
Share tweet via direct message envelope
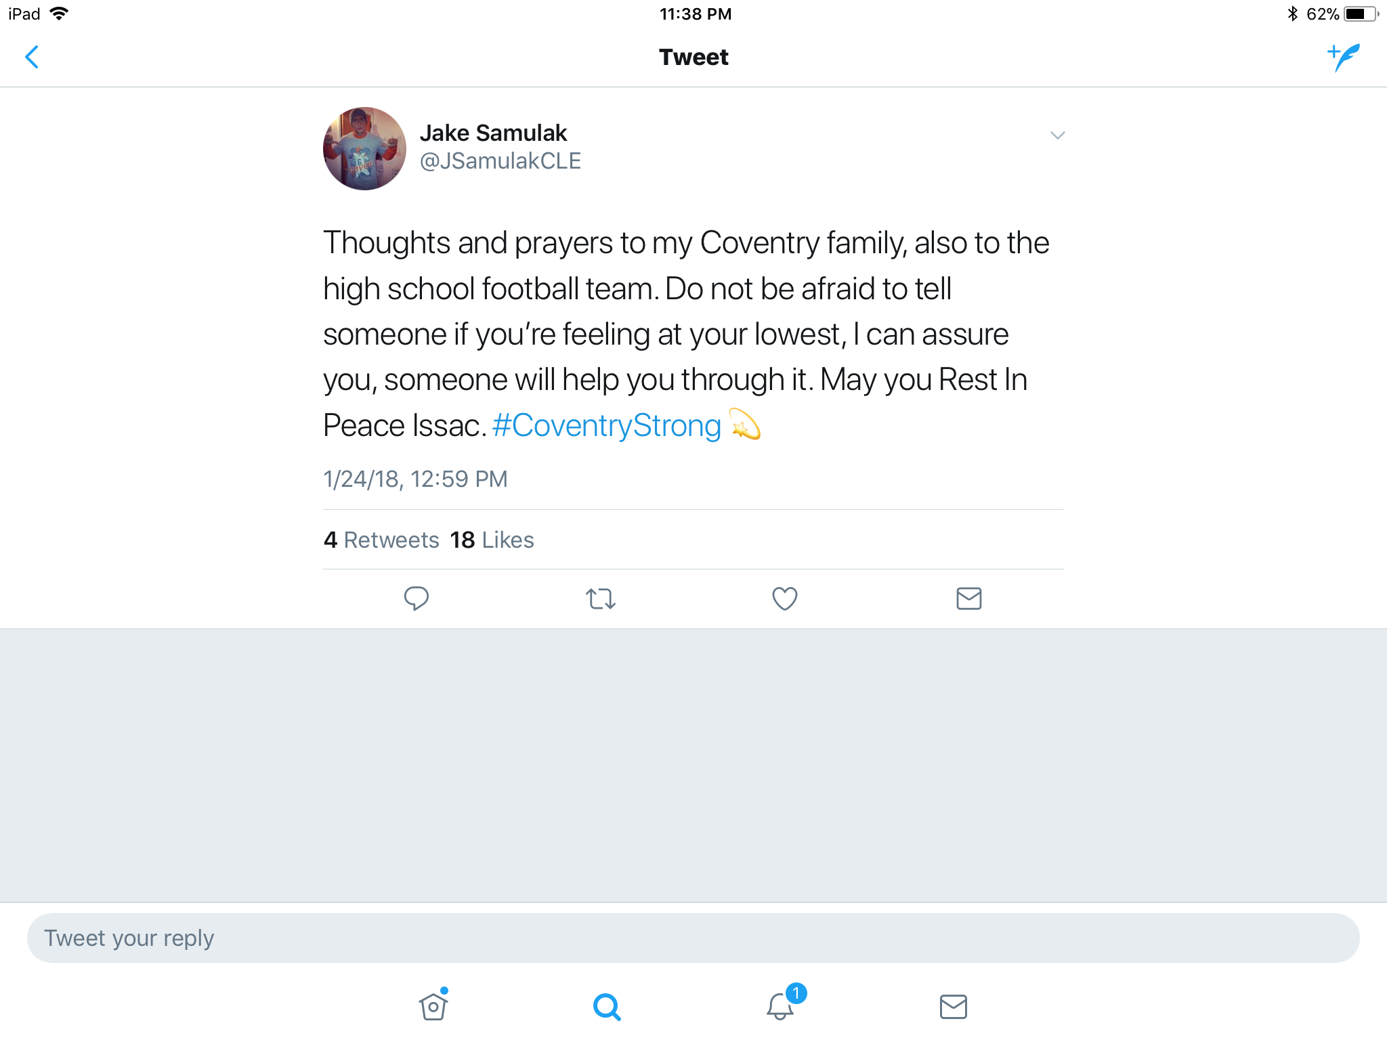click(968, 599)
